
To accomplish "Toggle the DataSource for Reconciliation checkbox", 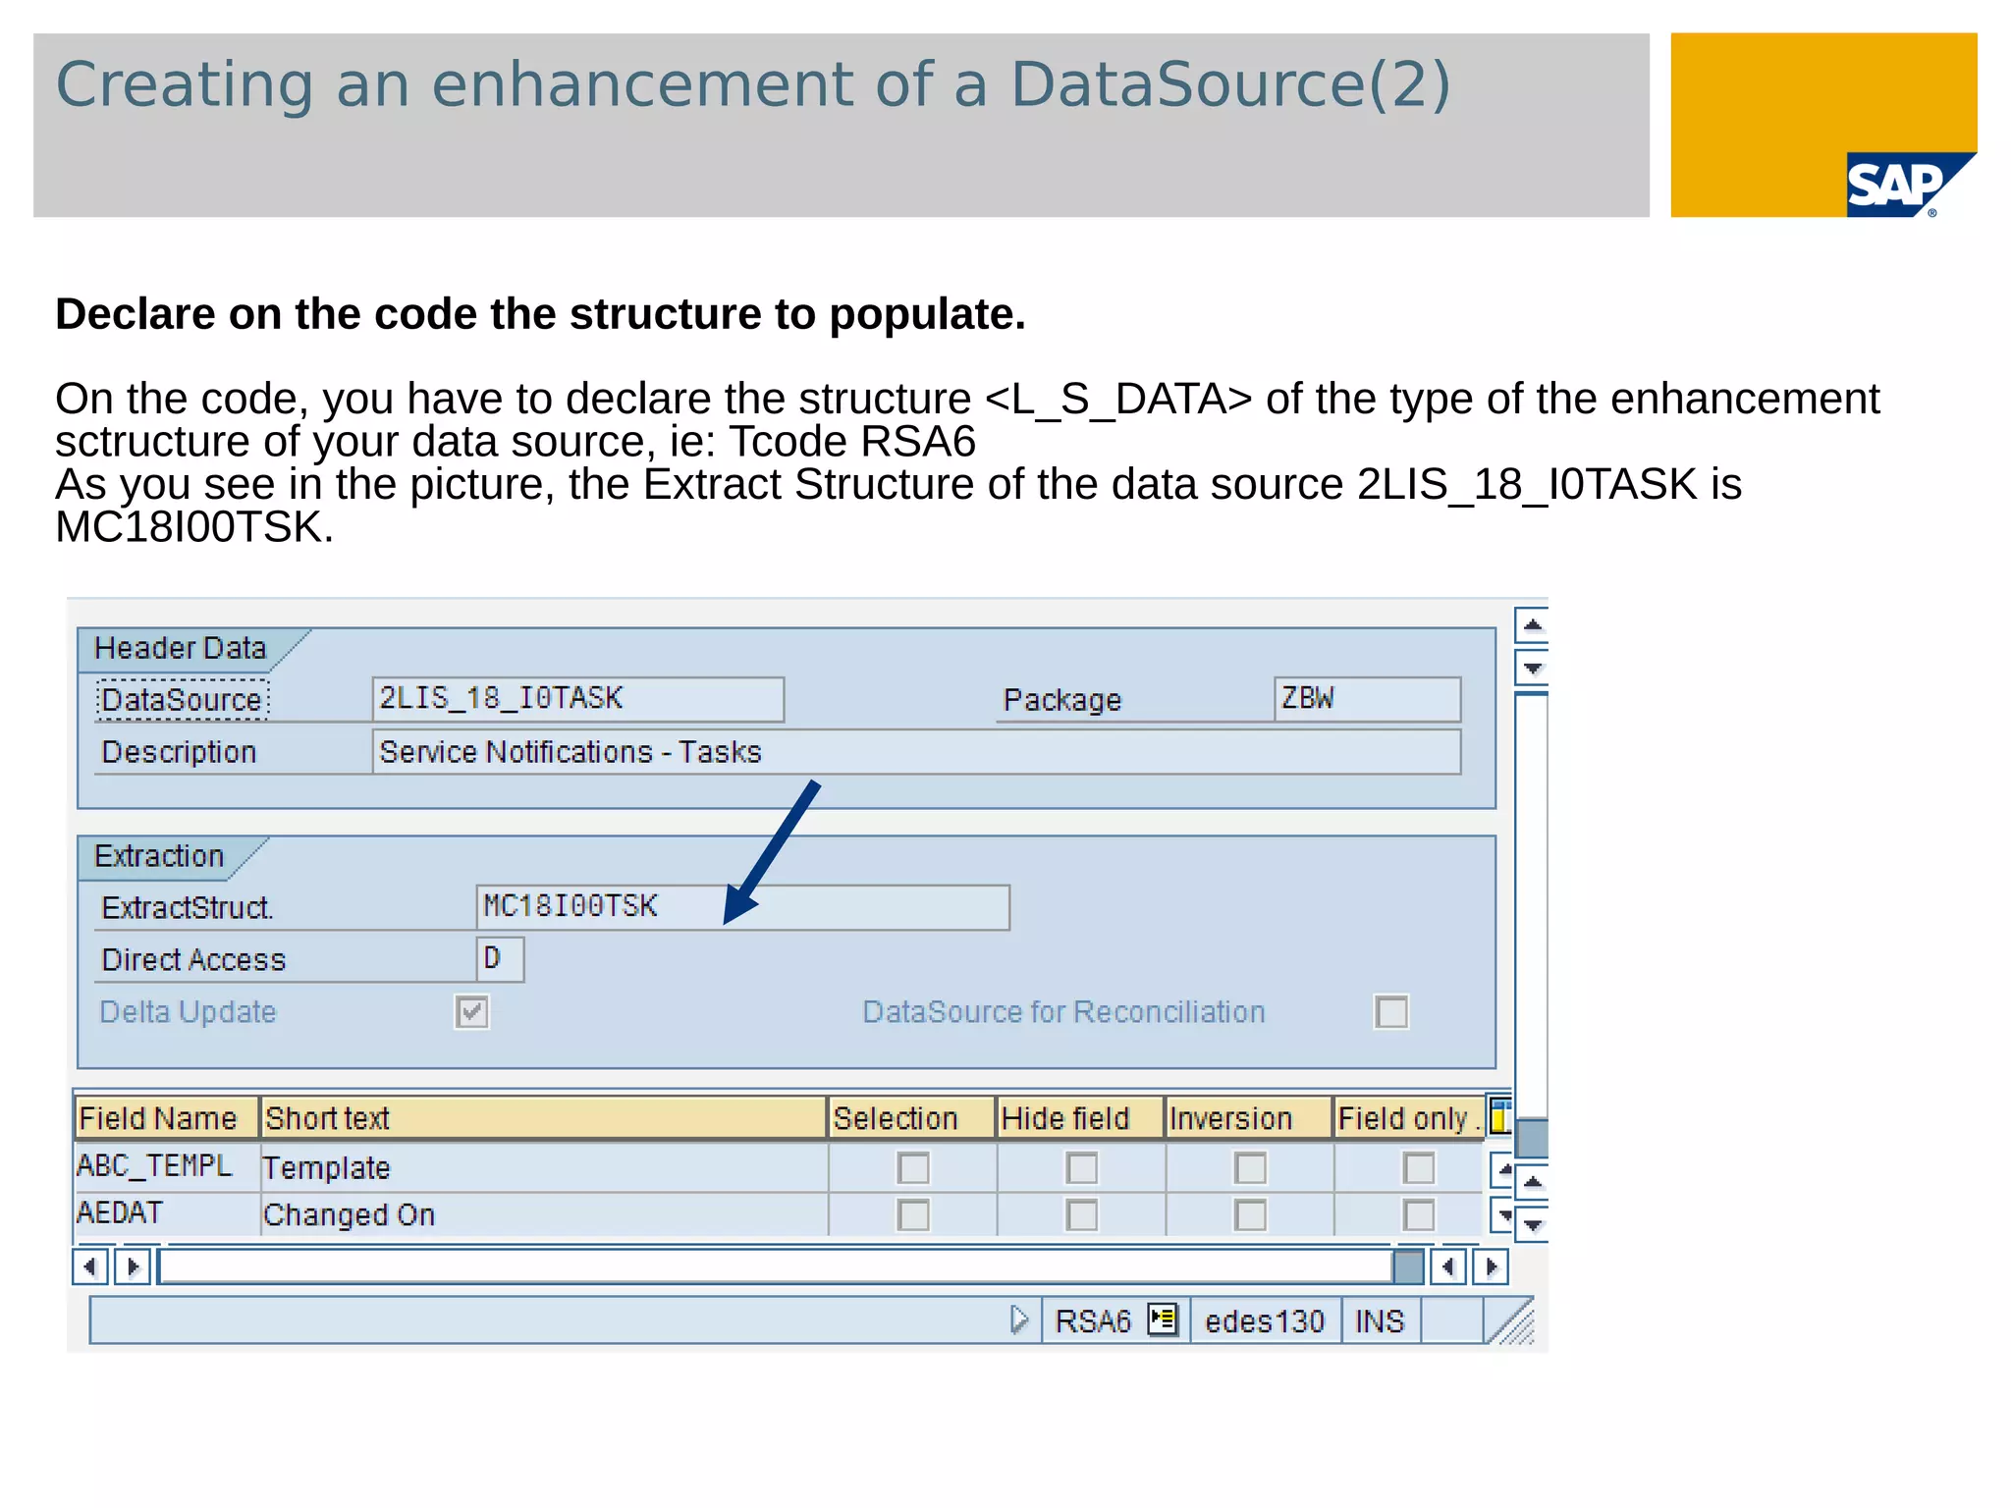I will (1391, 1011).
